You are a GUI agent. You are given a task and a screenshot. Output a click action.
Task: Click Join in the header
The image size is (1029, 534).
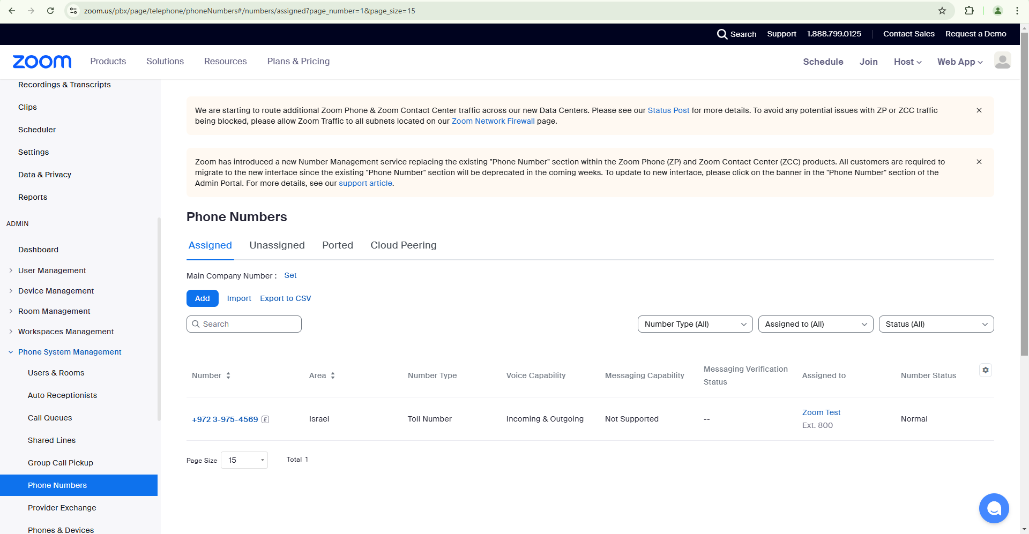[869, 62]
